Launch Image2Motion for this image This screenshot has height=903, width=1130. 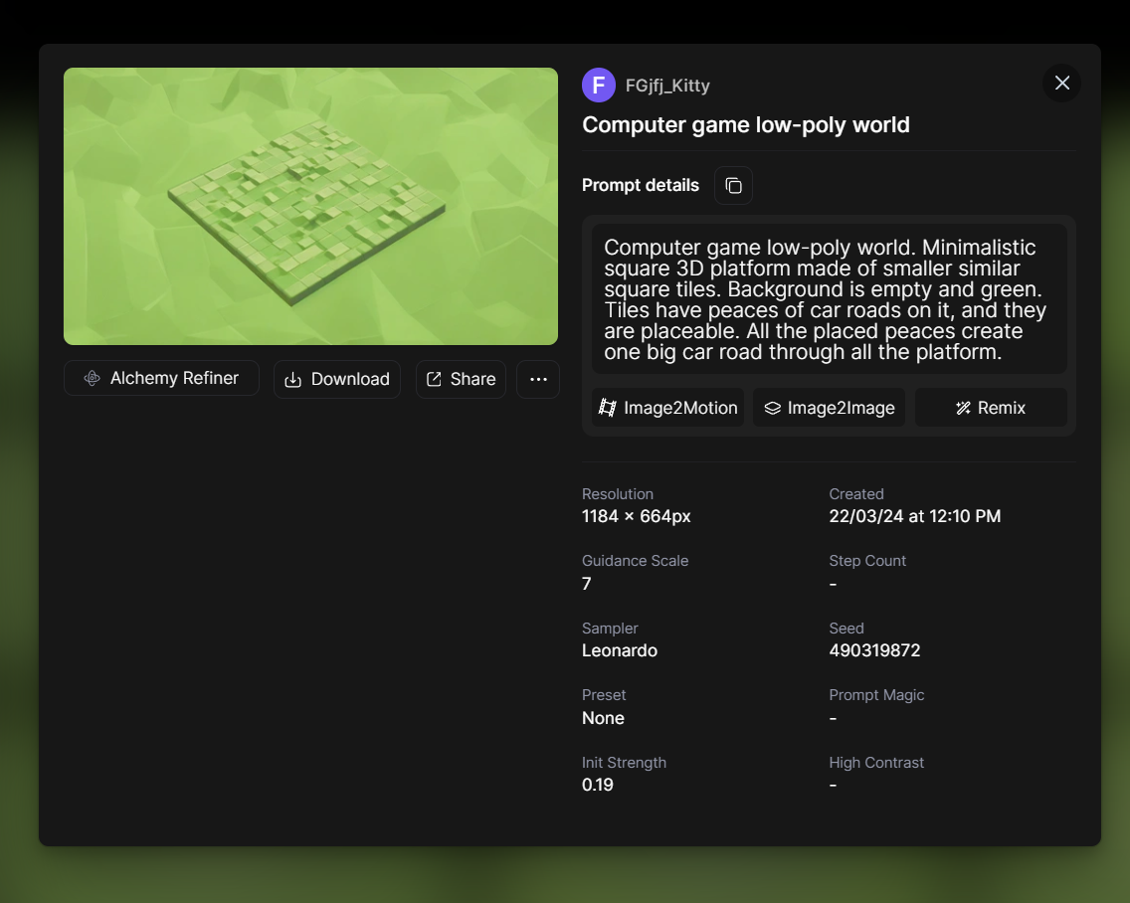667,408
